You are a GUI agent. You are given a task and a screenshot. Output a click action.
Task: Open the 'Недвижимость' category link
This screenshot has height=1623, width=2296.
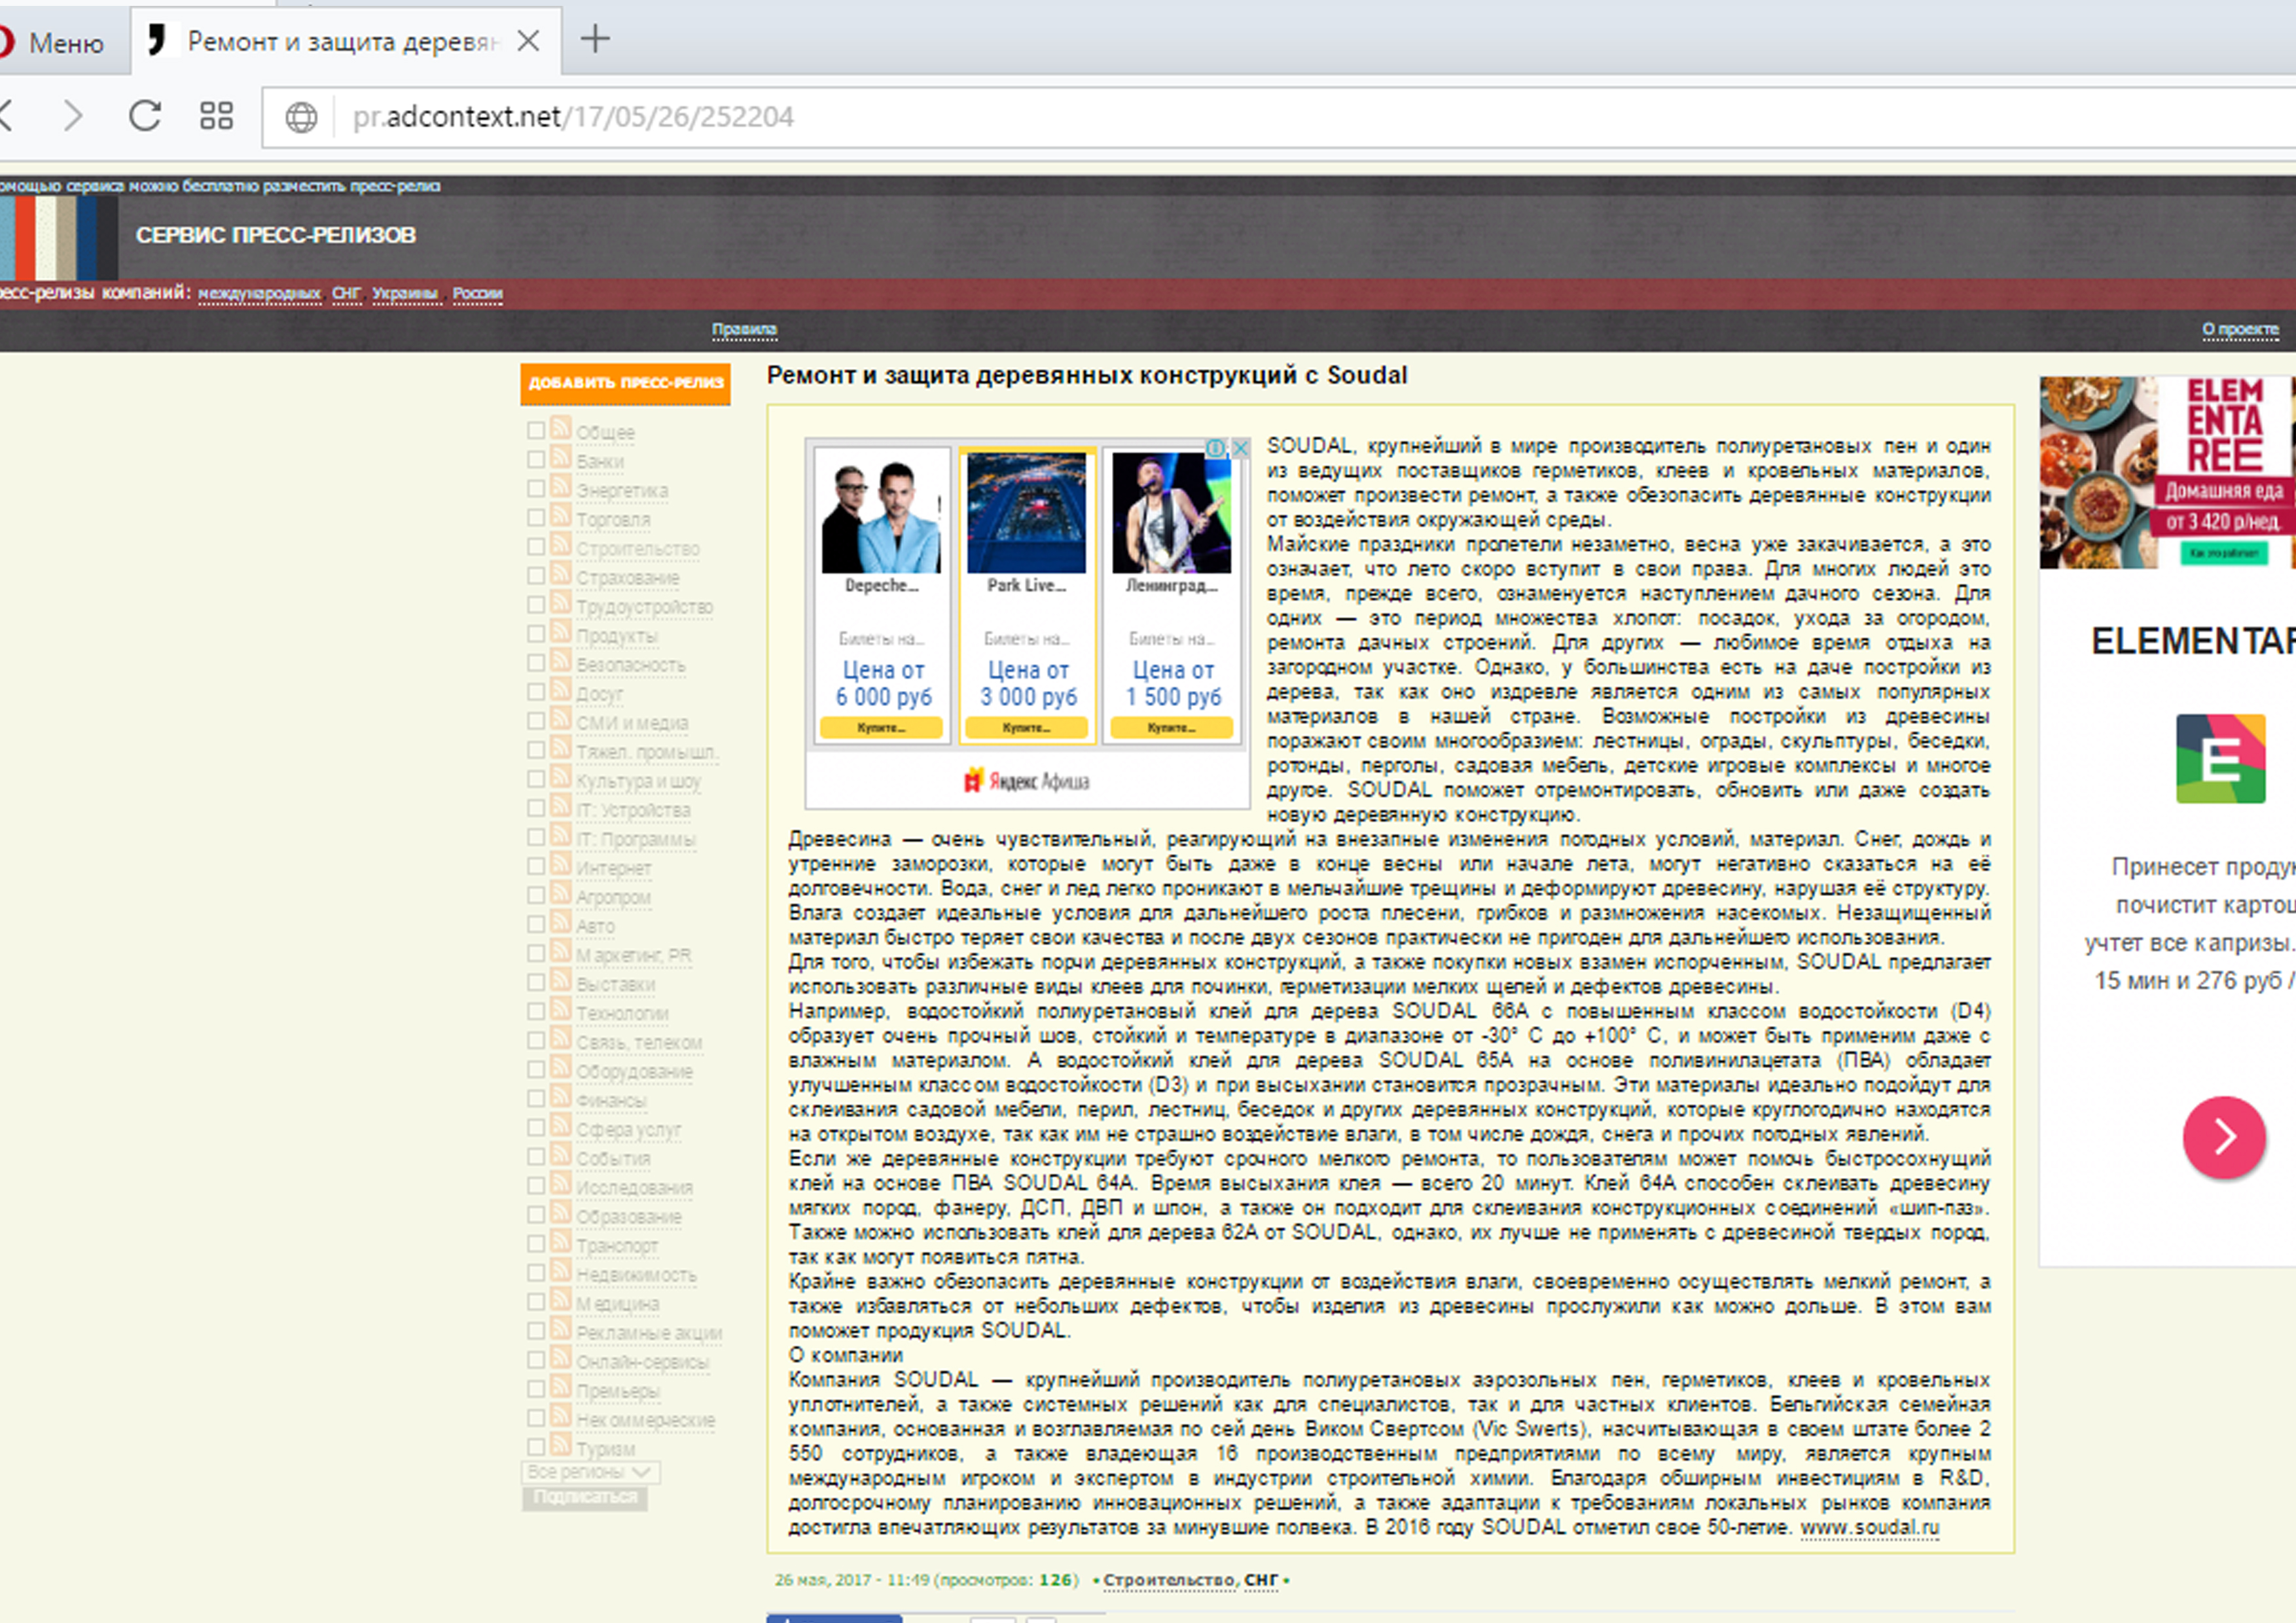(x=636, y=1275)
